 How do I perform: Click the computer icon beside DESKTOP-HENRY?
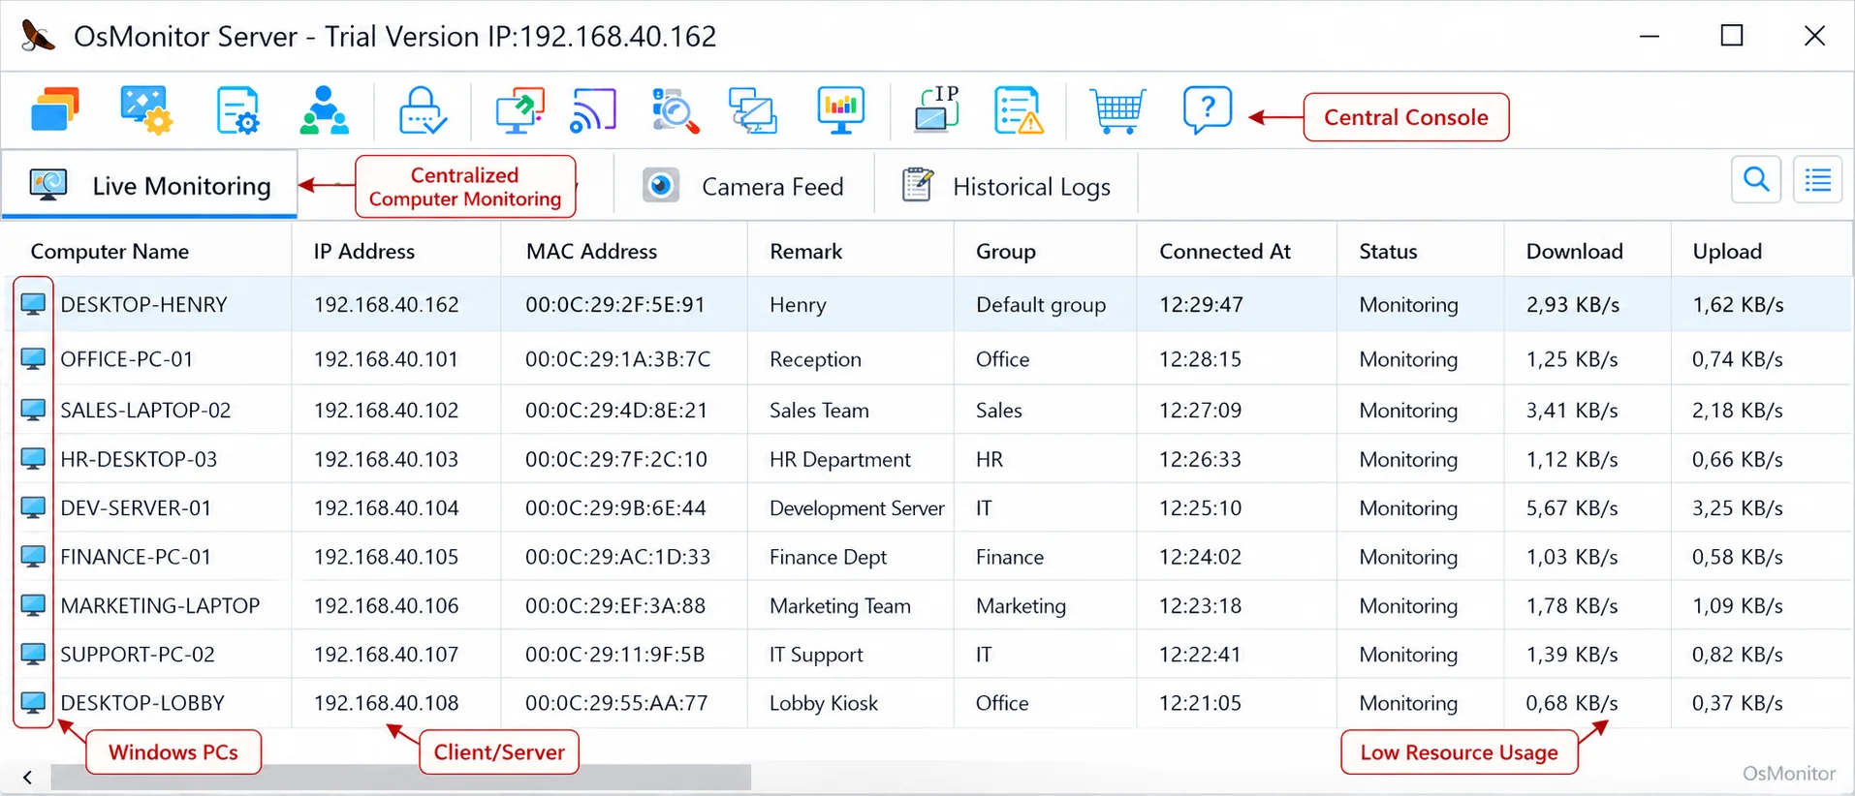point(33,304)
